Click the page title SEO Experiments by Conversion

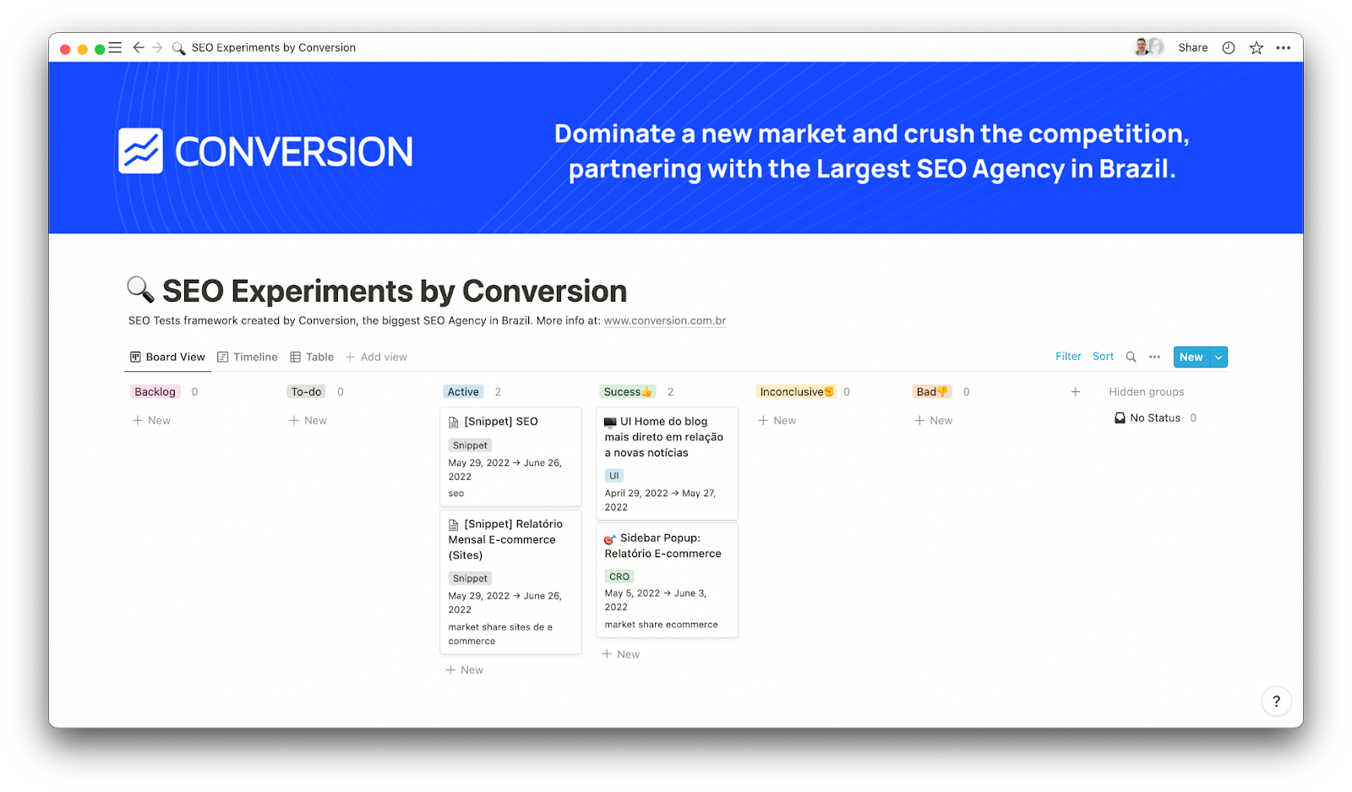coord(395,291)
